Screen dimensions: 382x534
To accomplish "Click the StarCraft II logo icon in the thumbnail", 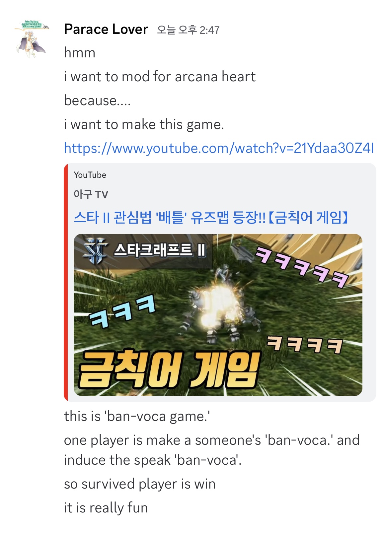I will 95,251.
